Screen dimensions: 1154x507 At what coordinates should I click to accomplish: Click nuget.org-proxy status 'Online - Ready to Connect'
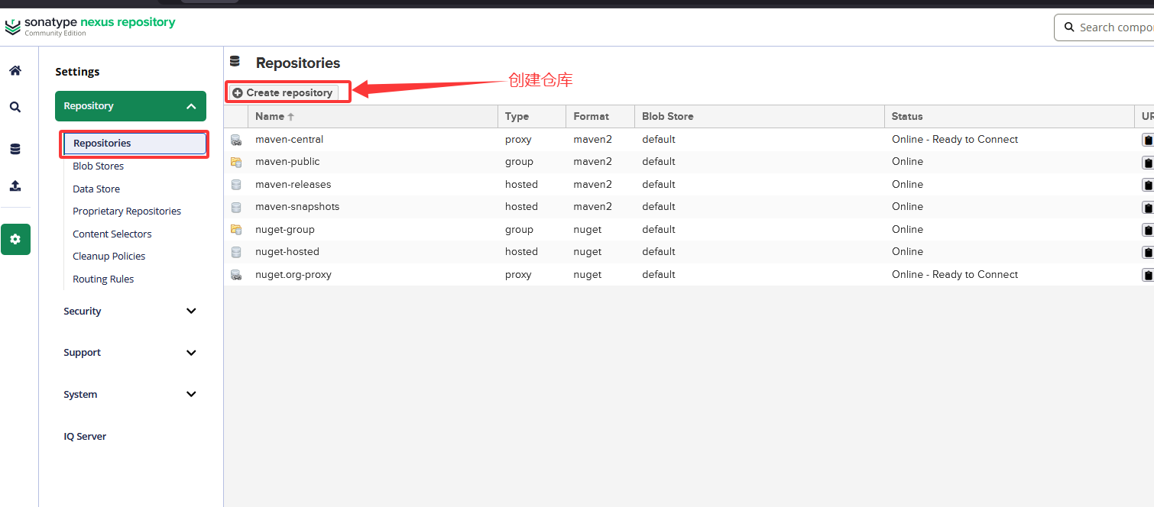955,275
